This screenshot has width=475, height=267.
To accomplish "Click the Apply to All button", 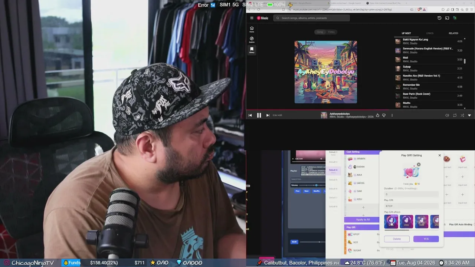I will pyautogui.click(x=363, y=220).
